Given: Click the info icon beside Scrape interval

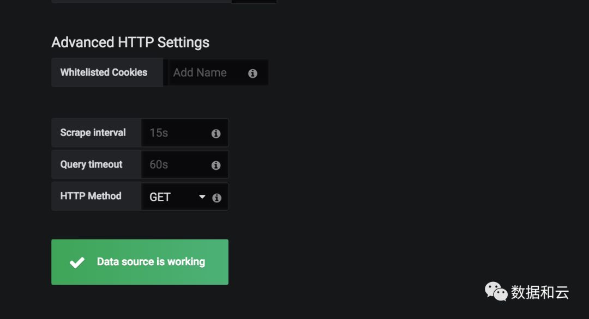Looking at the screenshot, I should tap(216, 133).
